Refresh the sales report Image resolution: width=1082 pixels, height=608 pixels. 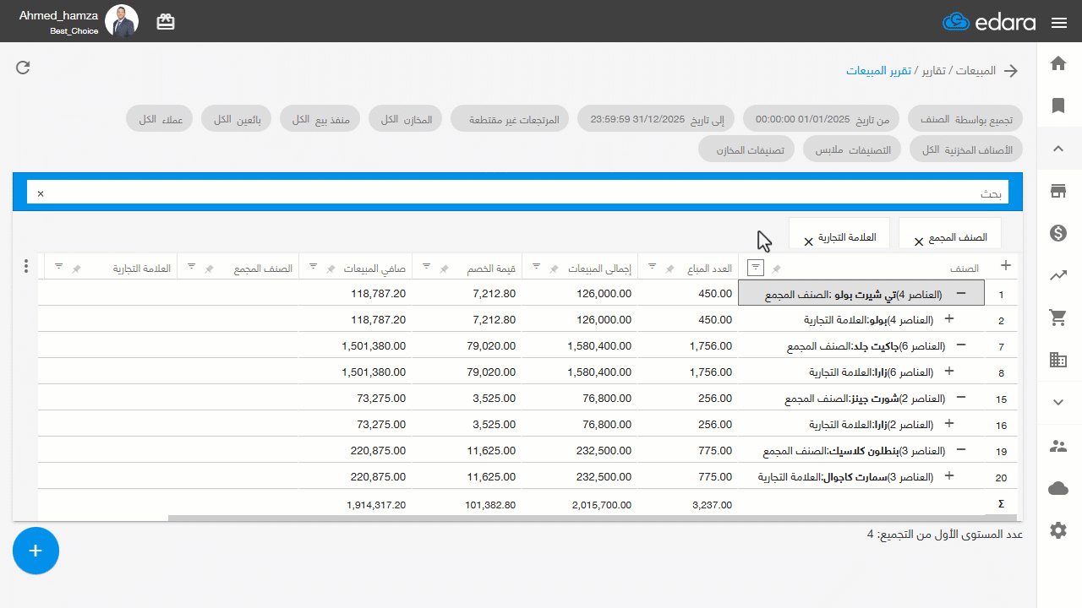coord(23,68)
